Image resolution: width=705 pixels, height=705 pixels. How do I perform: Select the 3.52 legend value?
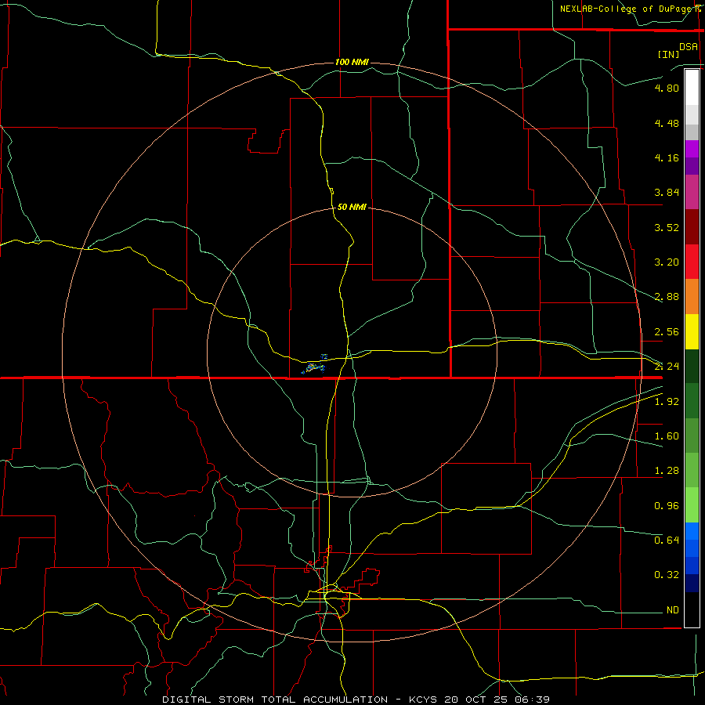[x=667, y=227]
